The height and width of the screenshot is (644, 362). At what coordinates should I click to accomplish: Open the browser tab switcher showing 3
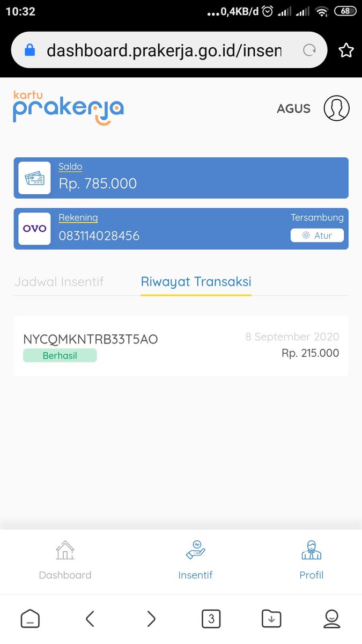tap(211, 619)
